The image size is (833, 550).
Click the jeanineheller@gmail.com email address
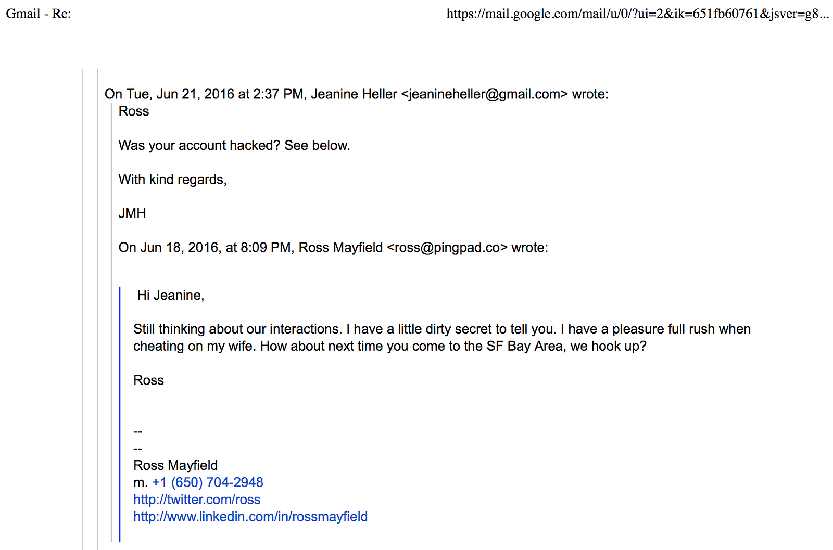click(x=484, y=94)
